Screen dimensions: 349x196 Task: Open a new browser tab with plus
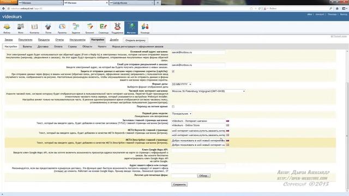tap(158, 3)
